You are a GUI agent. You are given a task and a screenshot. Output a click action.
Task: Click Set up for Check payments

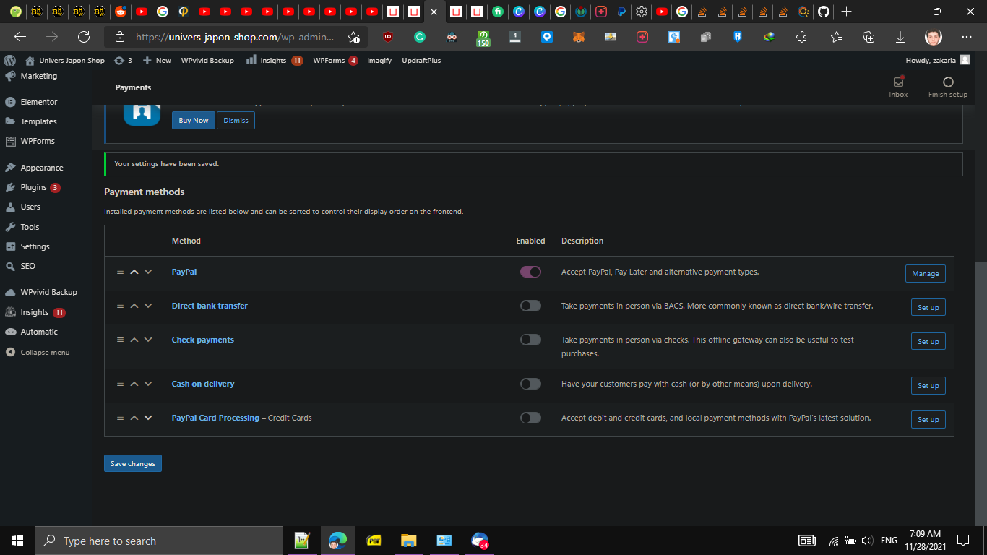click(x=928, y=341)
